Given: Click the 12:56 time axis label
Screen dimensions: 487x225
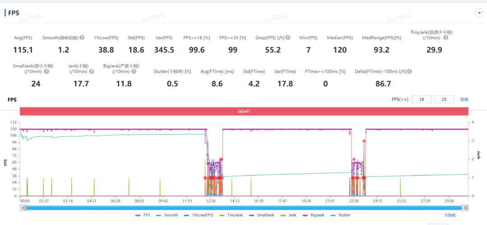Looking at the screenshot, I should 211,201.
